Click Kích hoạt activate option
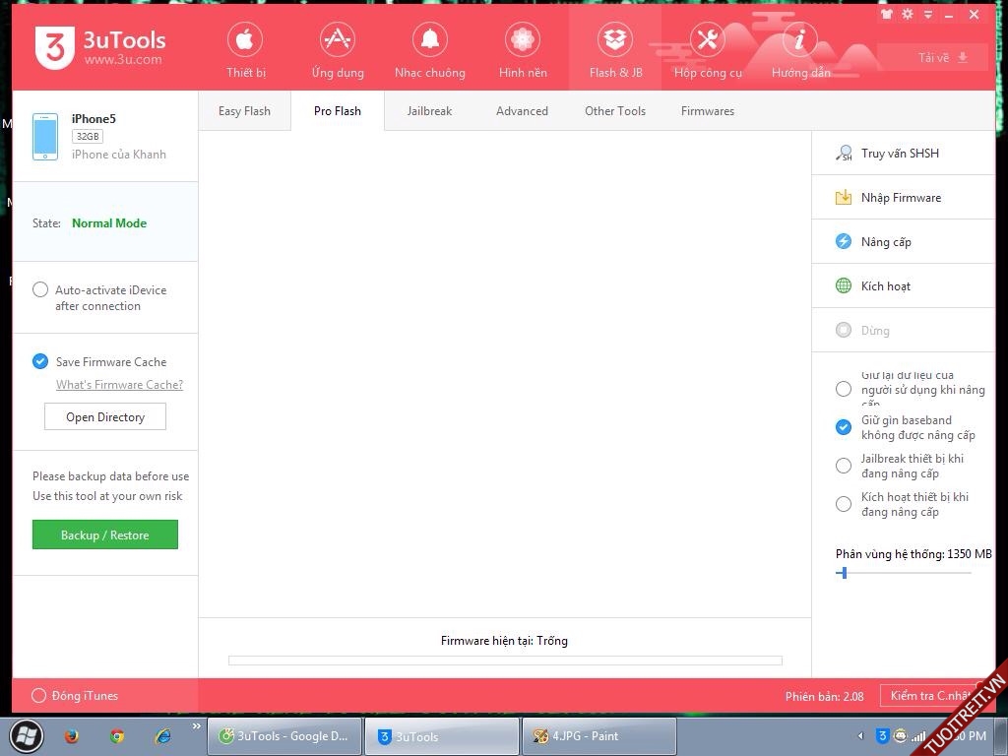1008x756 pixels. 885,286
